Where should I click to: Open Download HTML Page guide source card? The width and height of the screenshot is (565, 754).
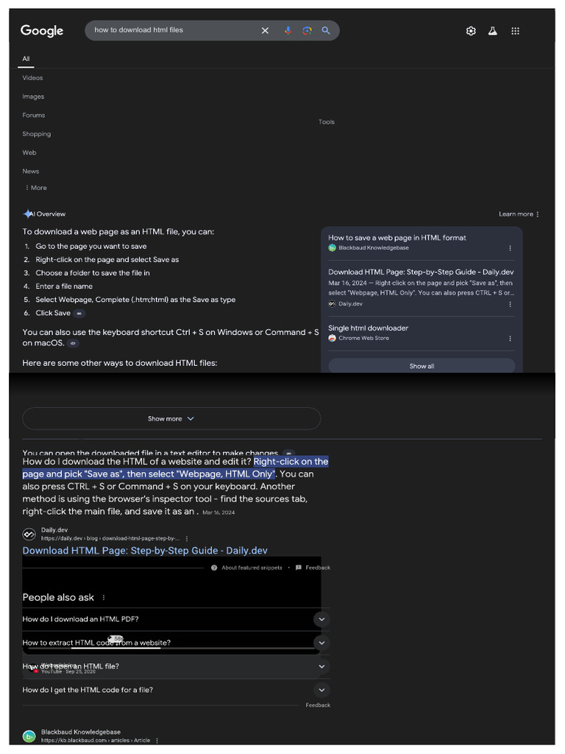pyautogui.click(x=421, y=272)
